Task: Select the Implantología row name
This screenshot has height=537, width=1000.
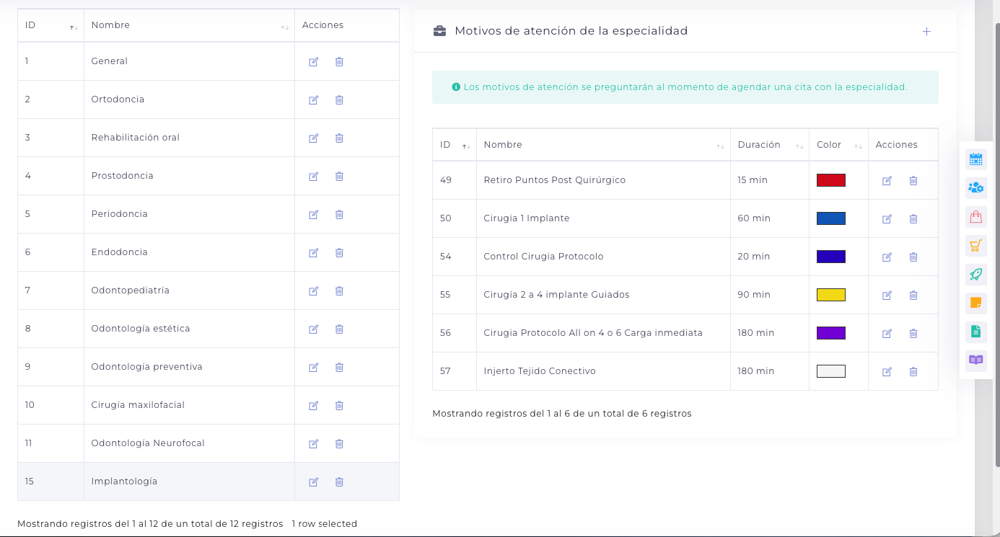Action: pyautogui.click(x=124, y=481)
